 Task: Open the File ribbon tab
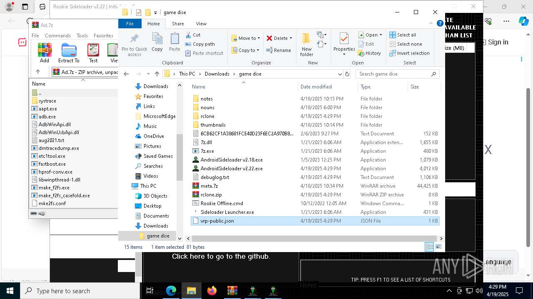[130, 24]
